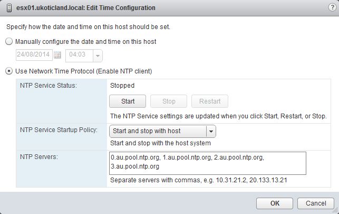Cancel the time configuration dialog
The width and height of the screenshot is (339, 214).
pos(316,203)
